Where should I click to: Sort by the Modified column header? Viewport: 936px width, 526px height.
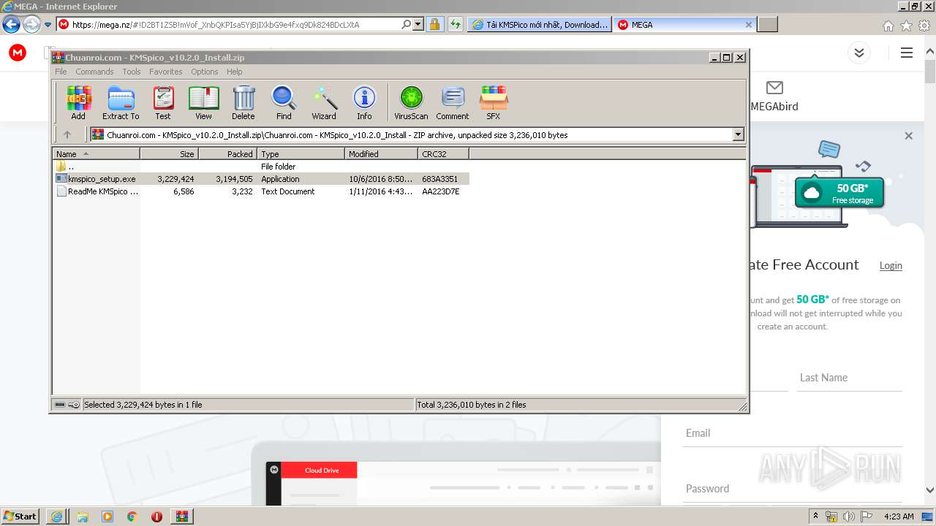(381, 154)
